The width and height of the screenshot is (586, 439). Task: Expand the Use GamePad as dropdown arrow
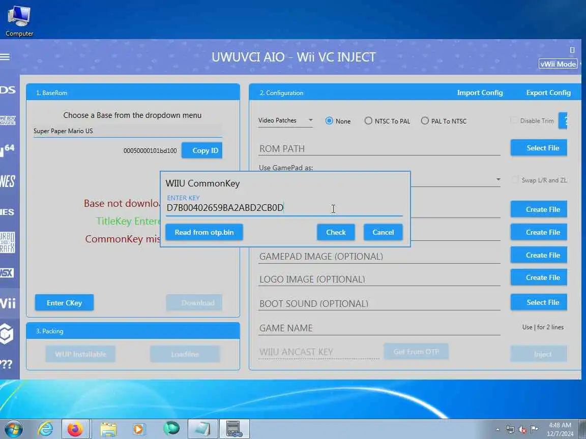tap(498, 179)
